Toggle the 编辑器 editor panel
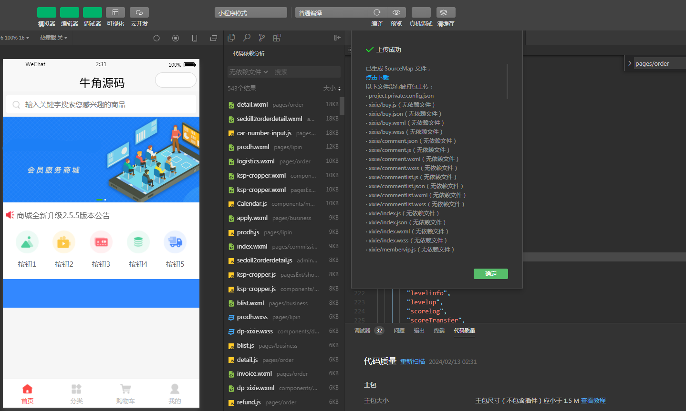 pyautogui.click(x=70, y=12)
